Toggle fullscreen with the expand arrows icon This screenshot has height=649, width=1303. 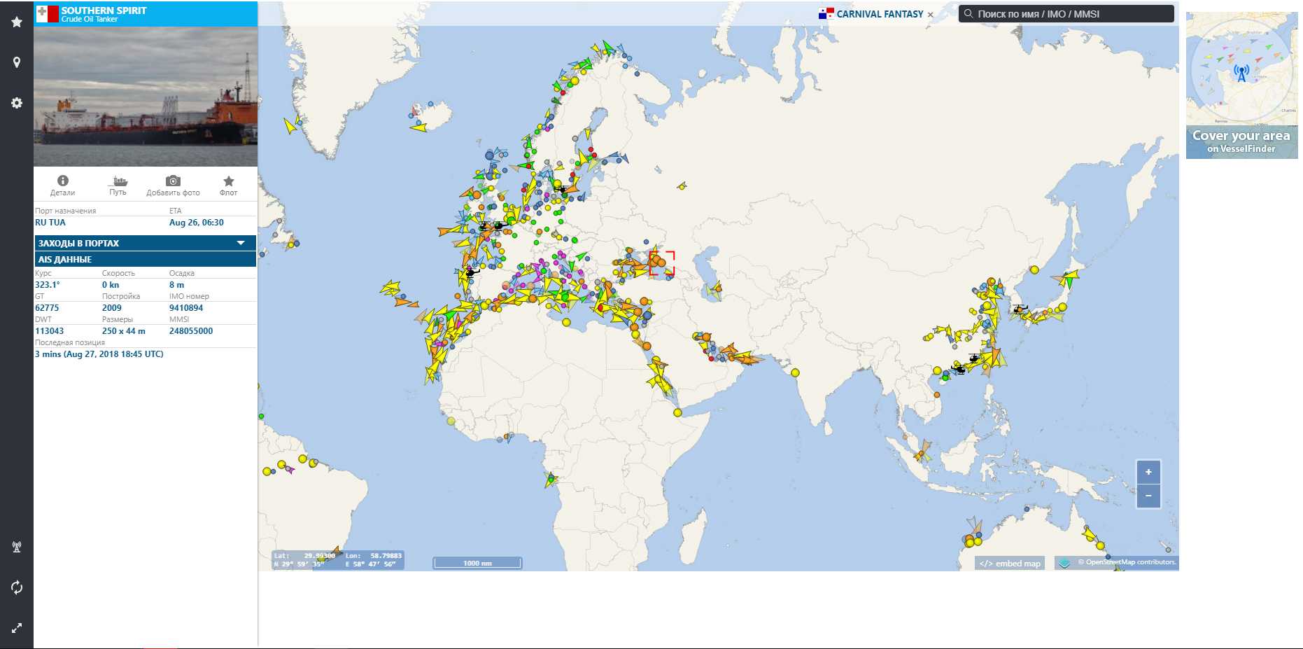[17, 628]
